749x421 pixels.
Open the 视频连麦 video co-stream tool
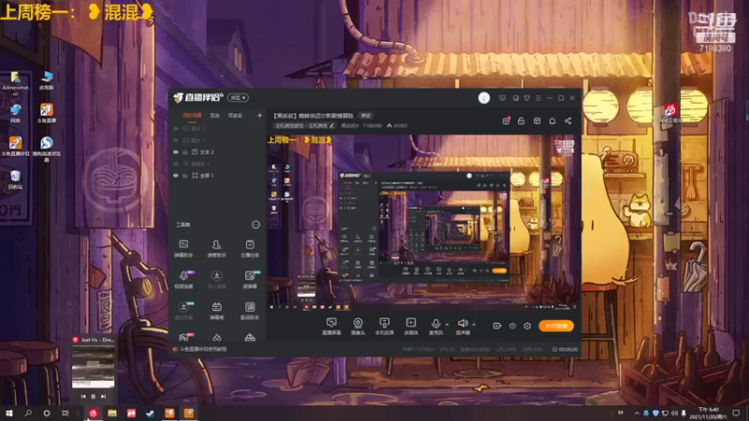coord(184,279)
